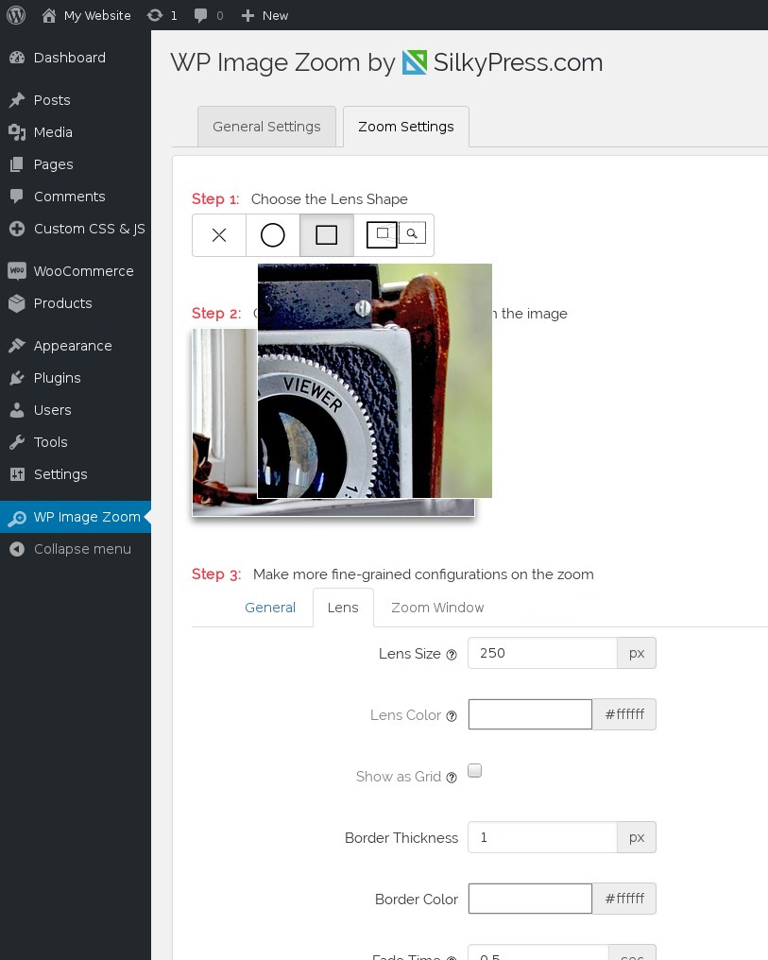Screen dimensions: 768x960
Task: Click the Border Thickness input field
Action: tap(542, 837)
